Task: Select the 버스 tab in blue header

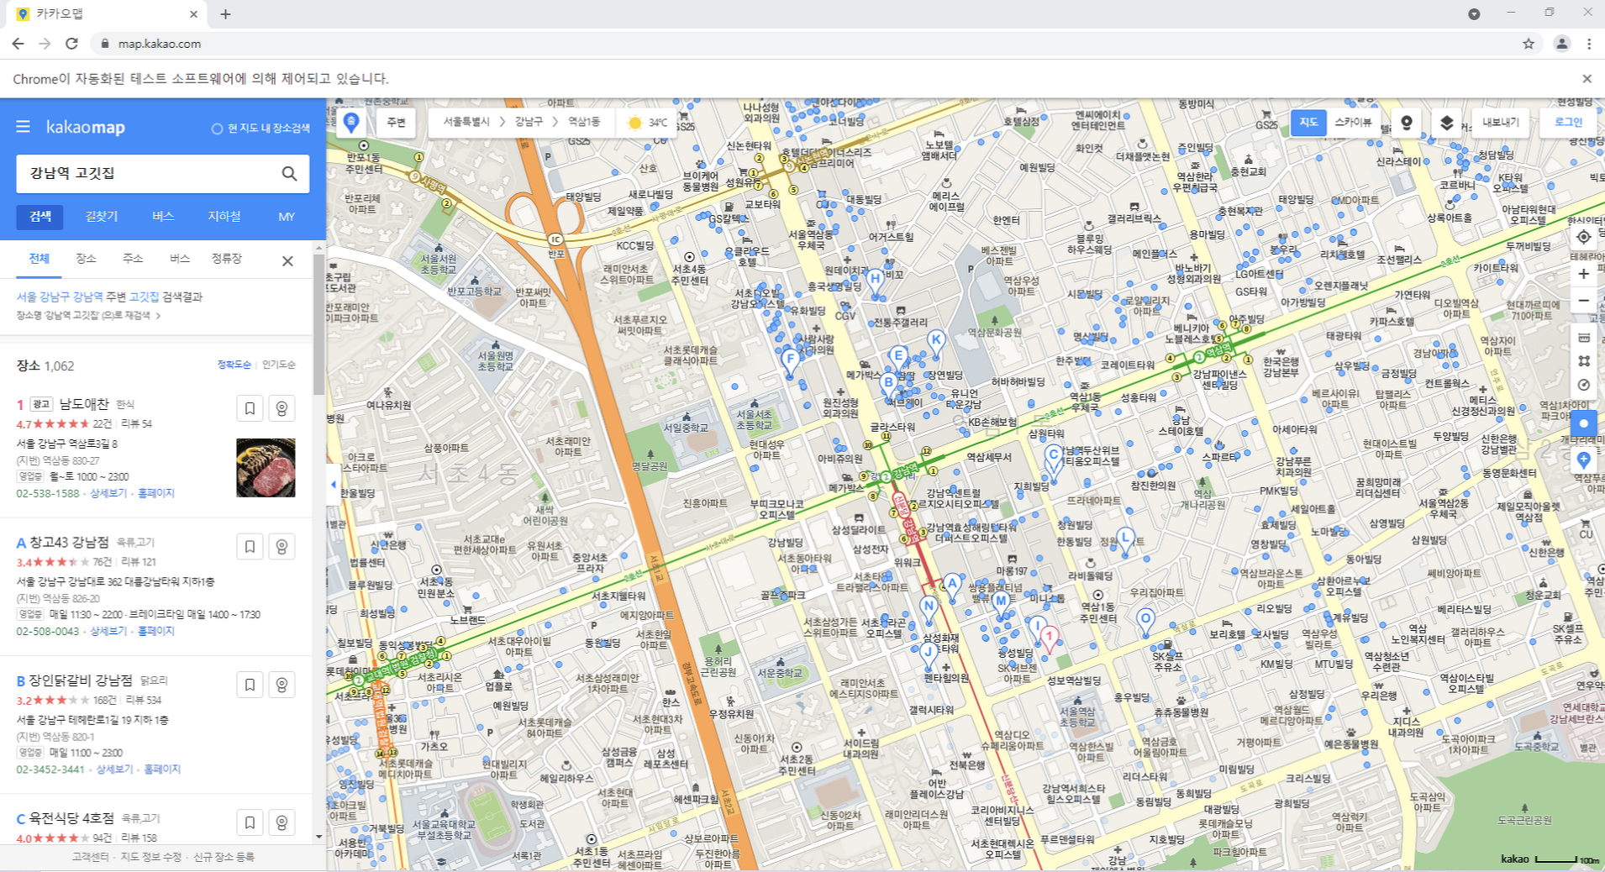Action: [x=163, y=217]
